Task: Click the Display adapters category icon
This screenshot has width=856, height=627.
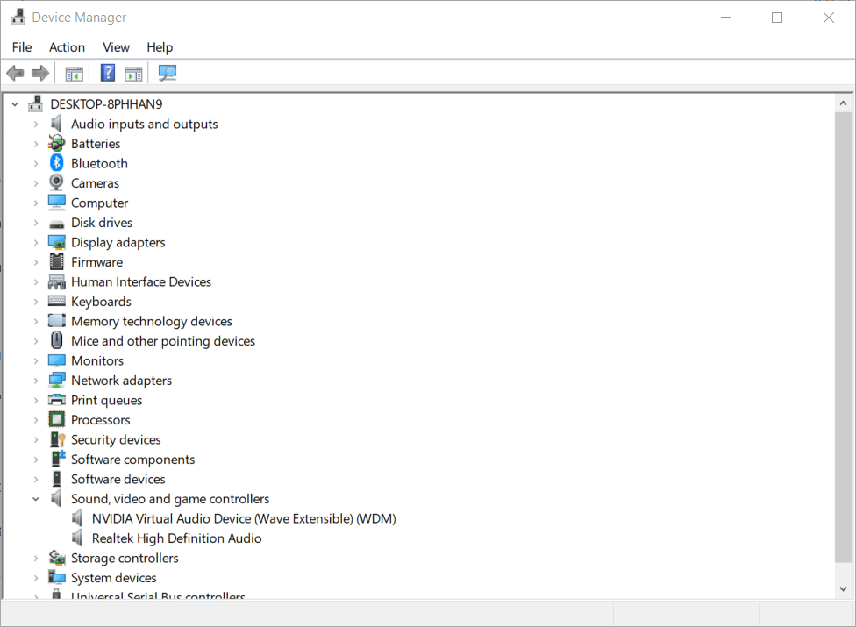Action: 56,242
